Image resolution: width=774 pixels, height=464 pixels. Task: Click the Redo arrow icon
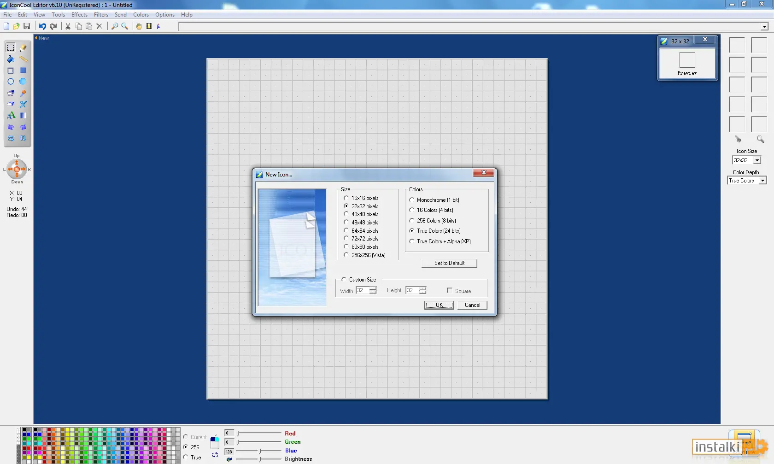point(53,26)
